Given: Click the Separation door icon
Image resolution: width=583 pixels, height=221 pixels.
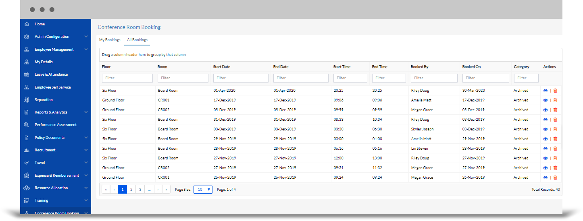Looking at the screenshot, I should click(x=27, y=100).
